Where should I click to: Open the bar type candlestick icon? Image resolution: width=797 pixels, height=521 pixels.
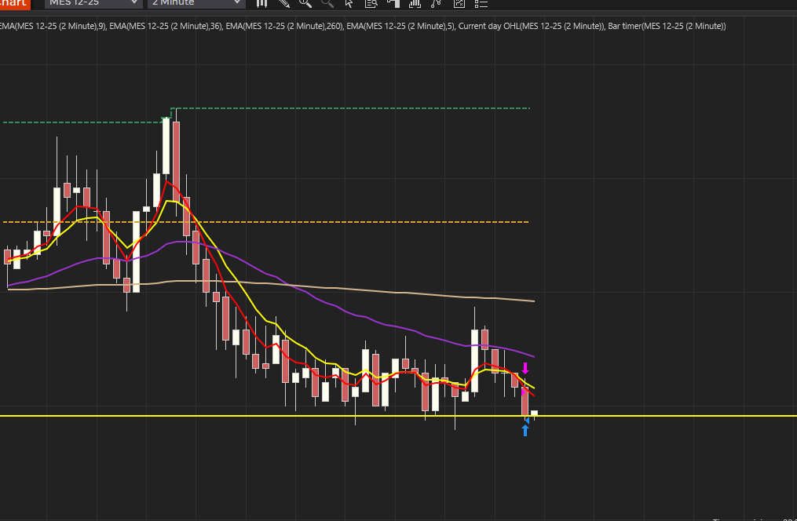coord(261,3)
